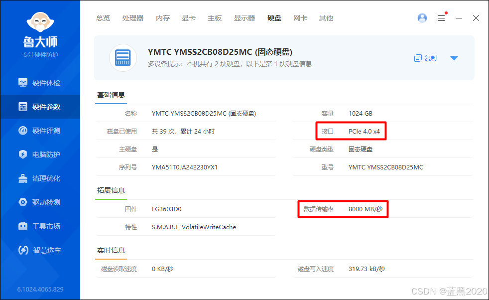Image resolution: width=489 pixels, height=300 pixels.
Task: Click the firmware value LG3603D0
Action: (x=166, y=209)
